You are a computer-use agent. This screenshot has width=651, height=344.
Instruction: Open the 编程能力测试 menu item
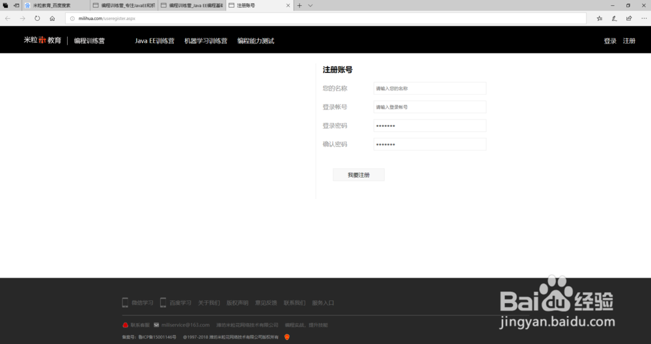tap(256, 41)
